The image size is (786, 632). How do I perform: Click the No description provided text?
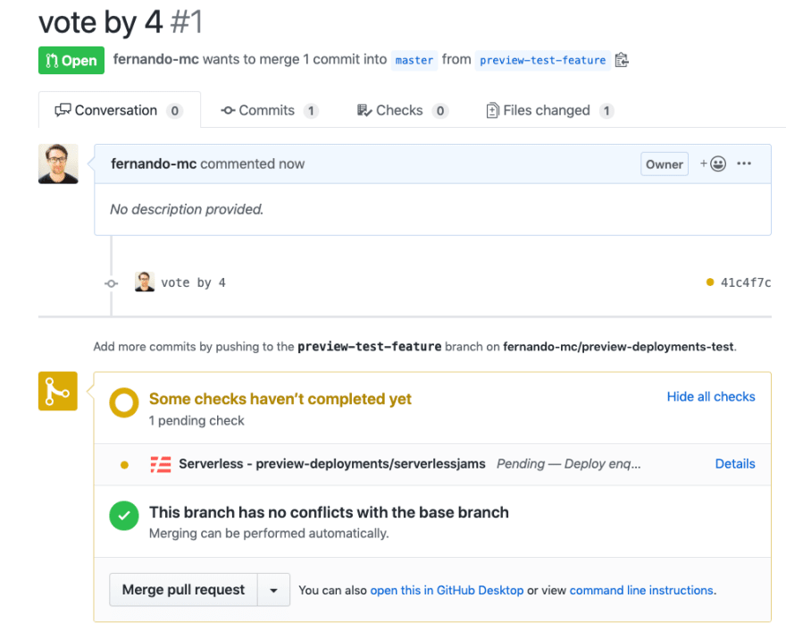pyautogui.click(x=187, y=209)
